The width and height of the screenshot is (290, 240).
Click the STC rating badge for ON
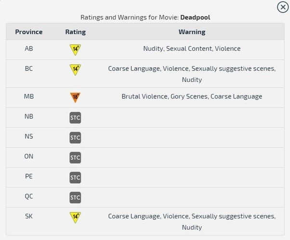pos(75,158)
